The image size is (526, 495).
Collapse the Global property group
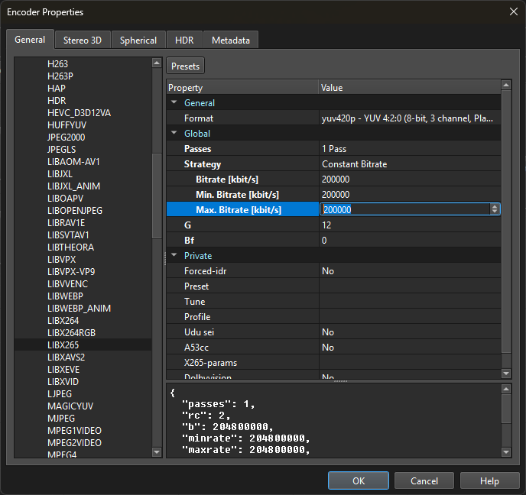(174, 134)
